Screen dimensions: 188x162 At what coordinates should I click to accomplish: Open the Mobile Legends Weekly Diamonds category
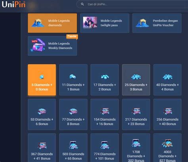pos(52,46)
